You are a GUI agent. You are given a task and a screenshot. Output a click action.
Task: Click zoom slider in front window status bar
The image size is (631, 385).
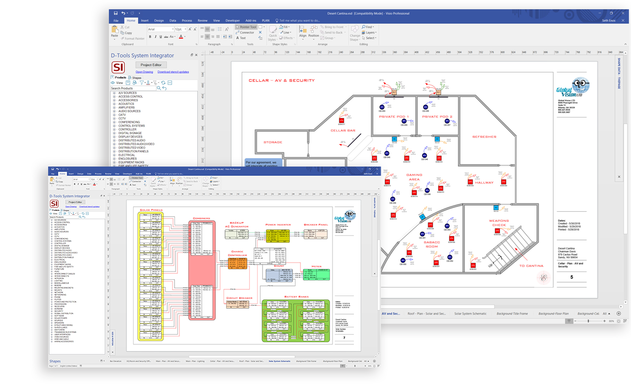[355, 366]
